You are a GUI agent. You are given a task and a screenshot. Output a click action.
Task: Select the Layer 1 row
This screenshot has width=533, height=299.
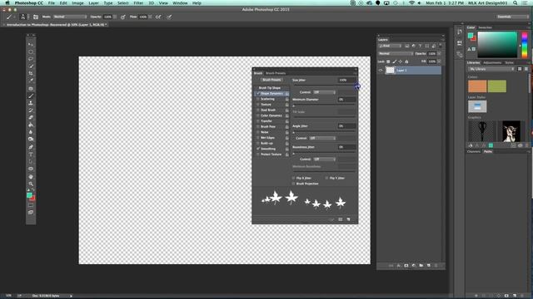(x=409, y=70)
